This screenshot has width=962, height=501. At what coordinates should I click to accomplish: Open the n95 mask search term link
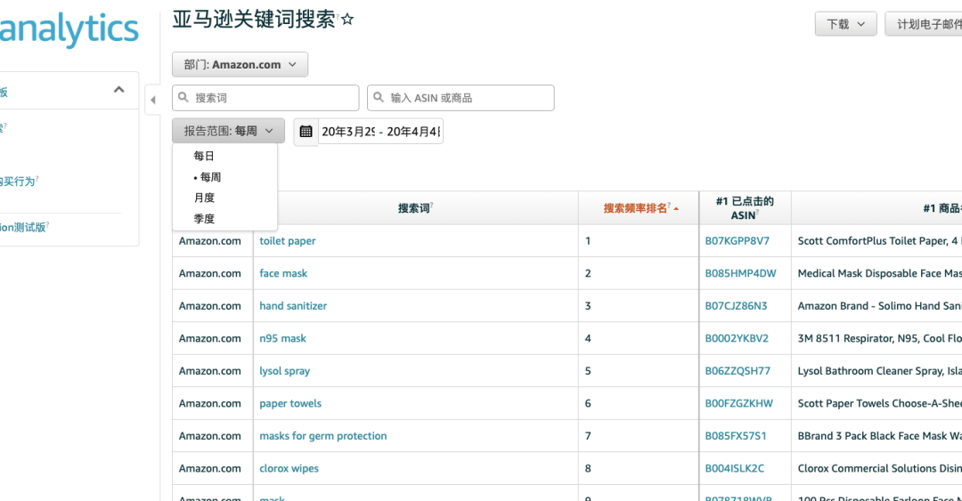click(x=282, y=338)
